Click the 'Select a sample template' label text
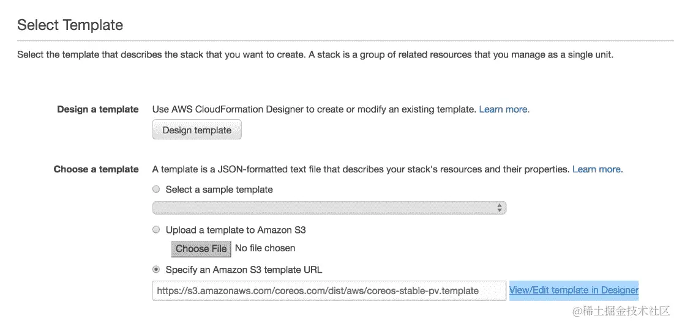Screen dimensions: 674x321 219,190
